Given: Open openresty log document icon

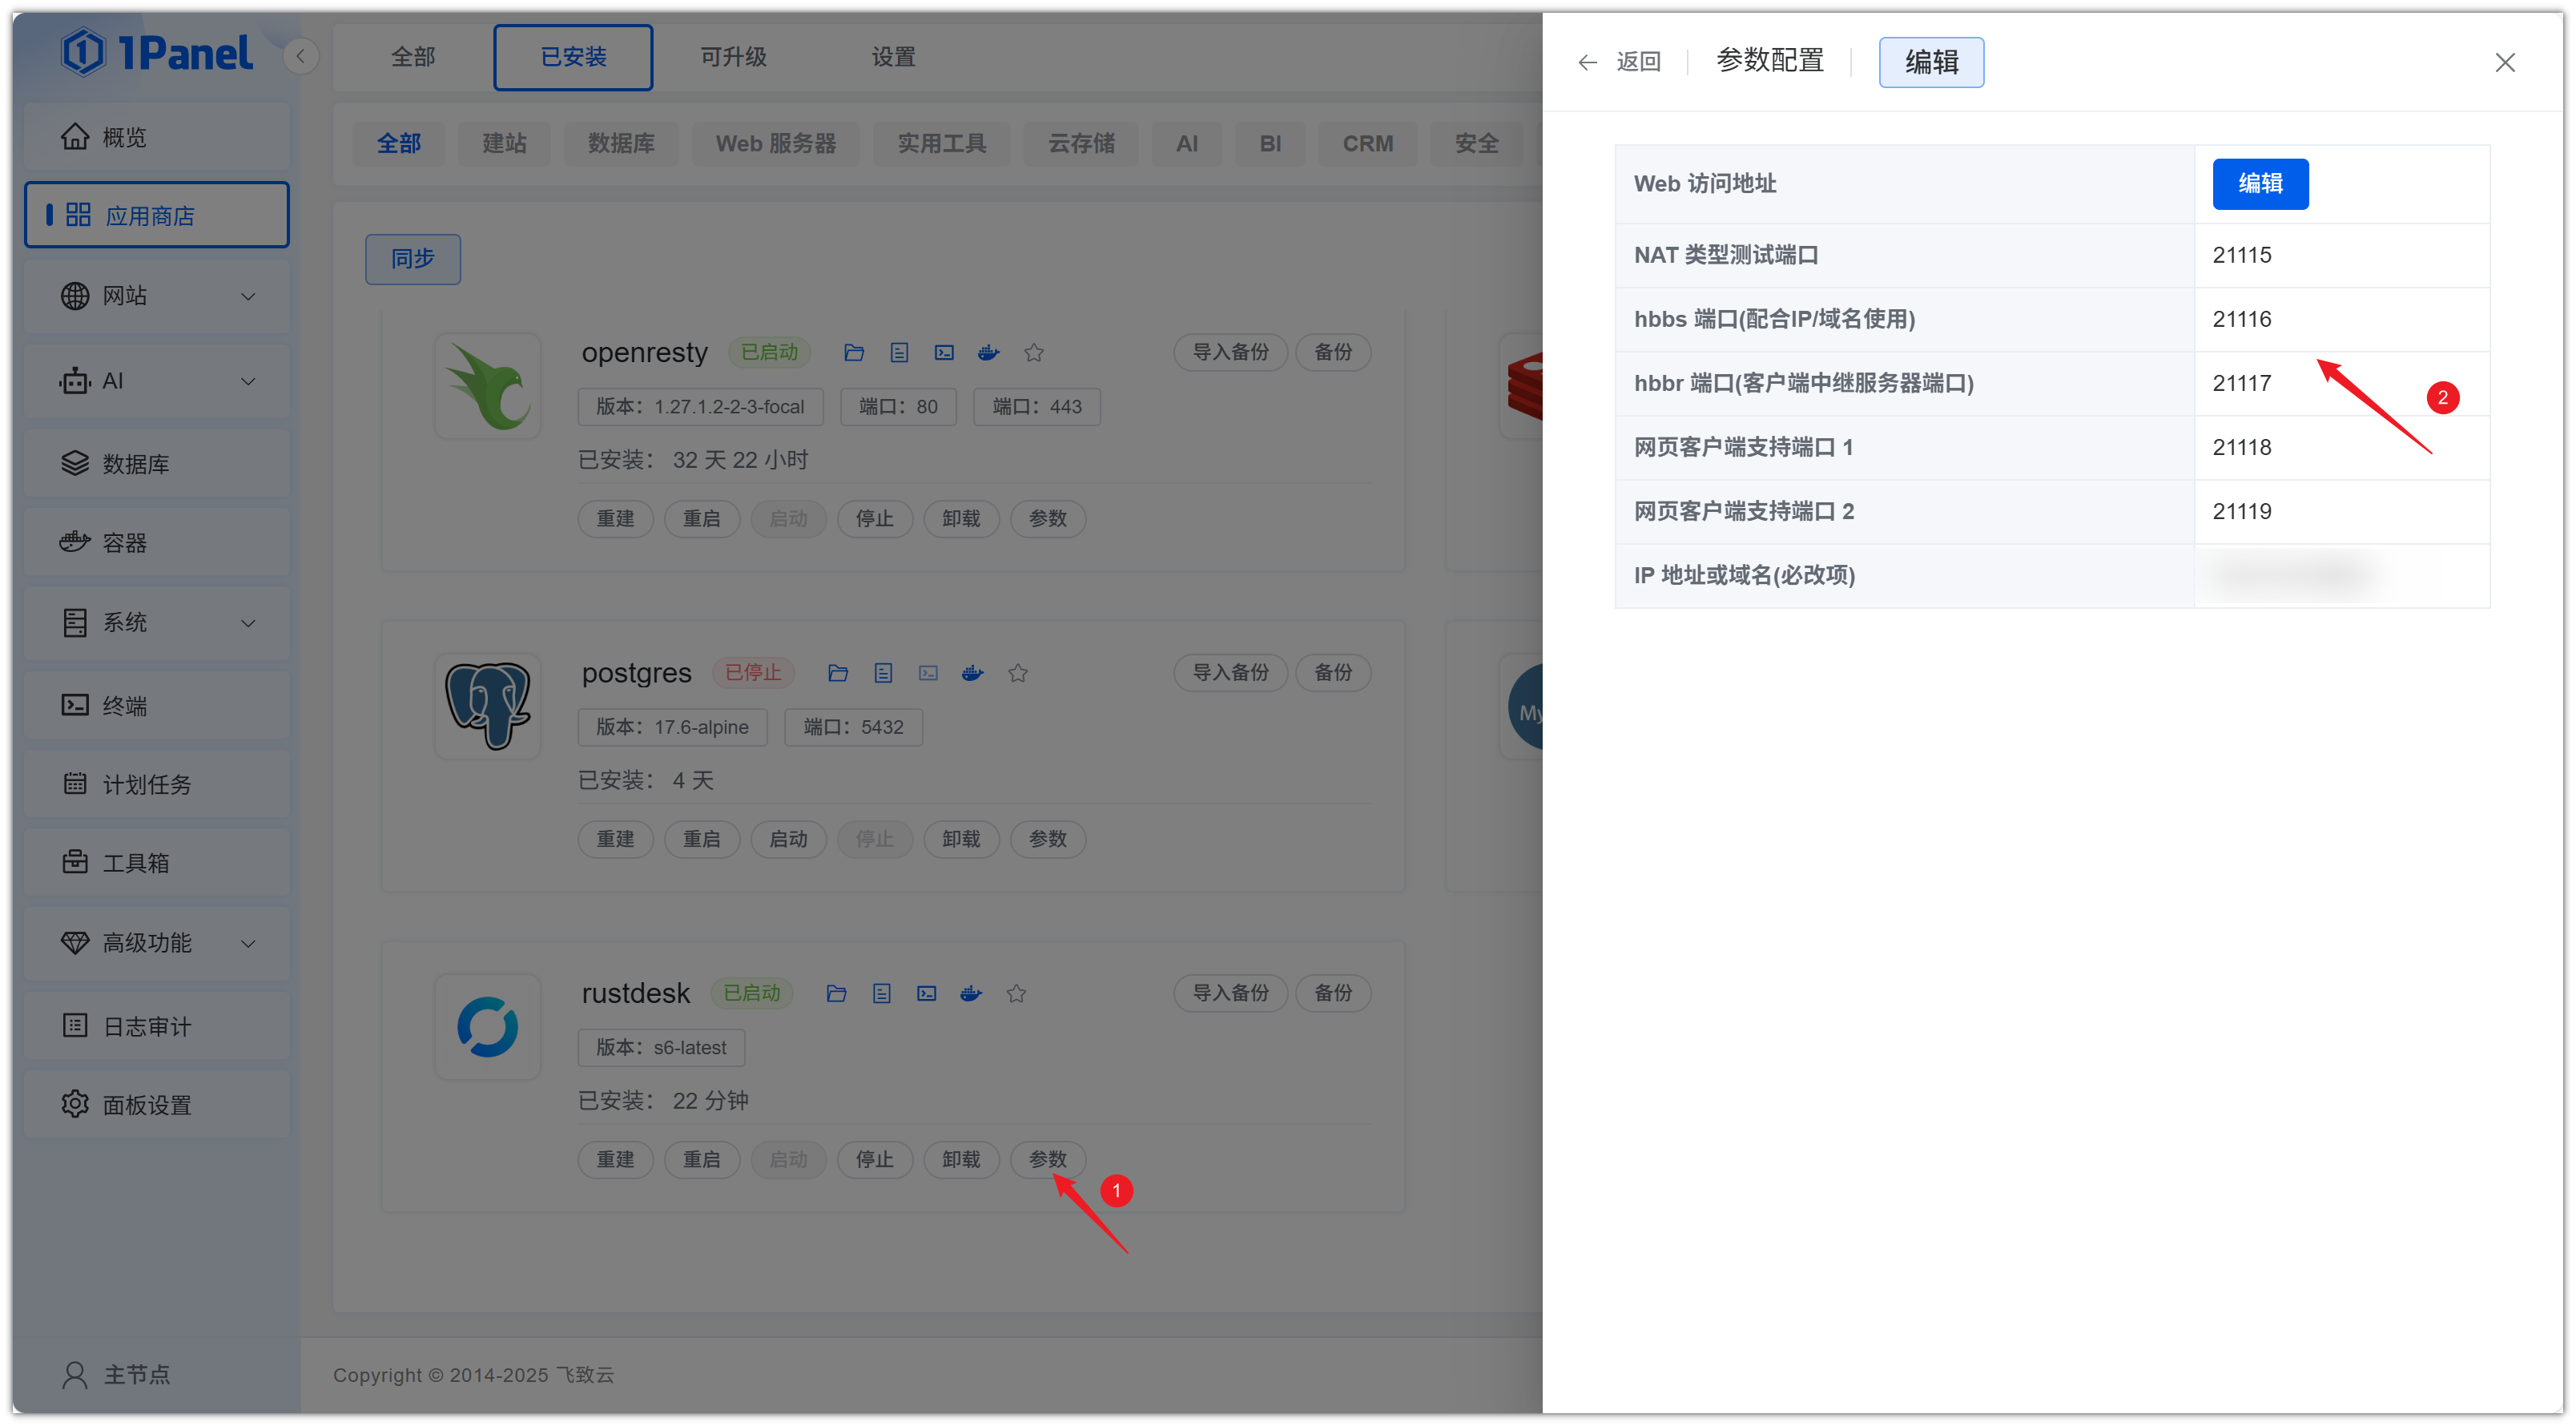Looking at the screenshot, I should tap(899, 352).
